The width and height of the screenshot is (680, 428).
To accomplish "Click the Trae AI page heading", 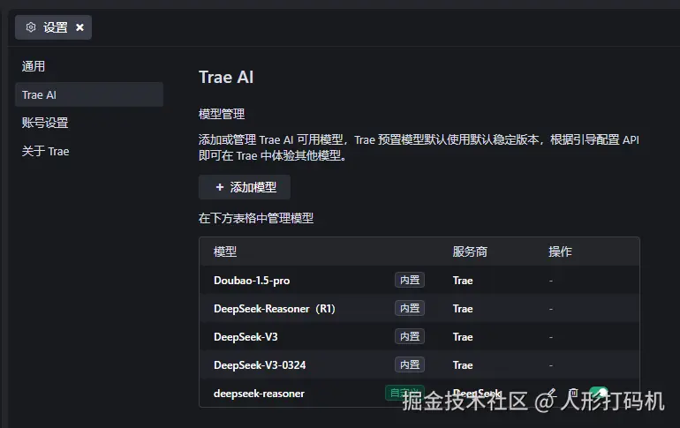I will pyautogui.click(x=226, y=77).
